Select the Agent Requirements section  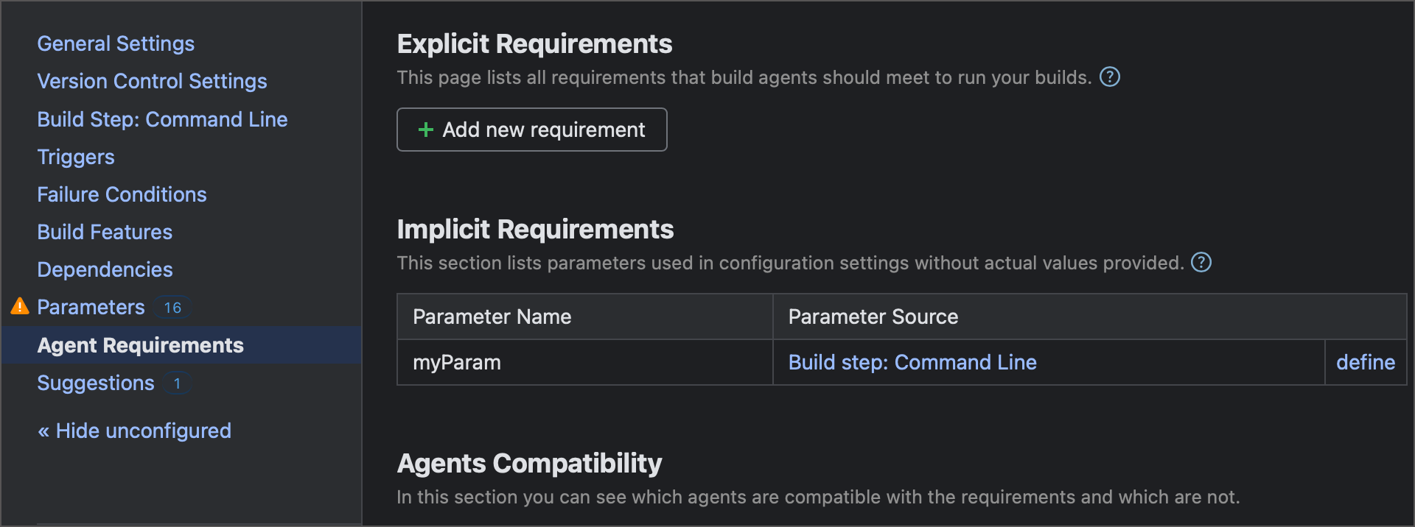140,345
